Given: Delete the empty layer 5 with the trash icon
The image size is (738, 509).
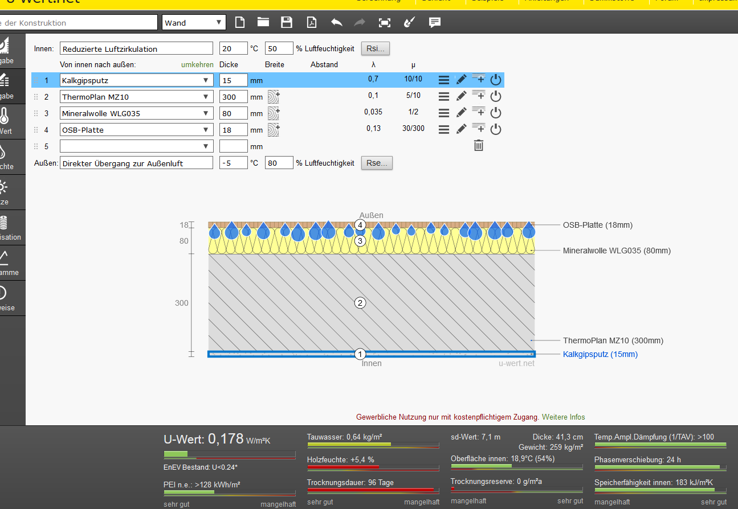Looking at the screenshot, I should (x=479, y=146).
